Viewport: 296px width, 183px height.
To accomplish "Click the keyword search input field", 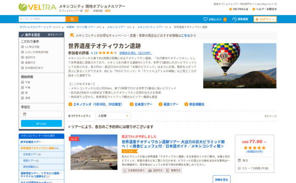I will [42, 19].
